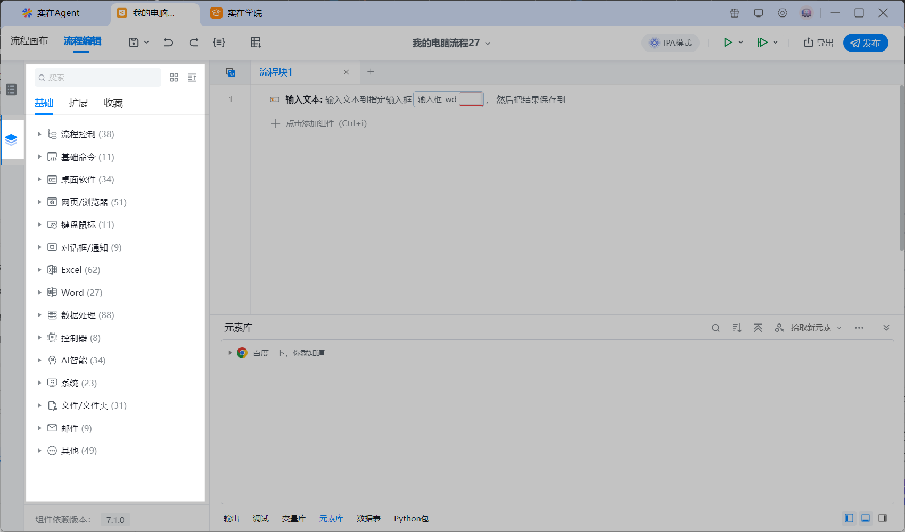Open the variables braces icon
Image resolution: width=905 pixels, height=532 pixels.
tap(219, 43)
